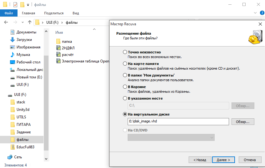Screen dimensions: 265x168
Task: Open the 2НДФЛ spreadsheet file
Action: [x=68, y=47]
